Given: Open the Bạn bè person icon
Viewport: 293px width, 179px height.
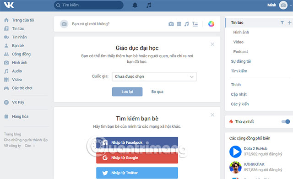Looking at the screenshot, I should [6, 45].
